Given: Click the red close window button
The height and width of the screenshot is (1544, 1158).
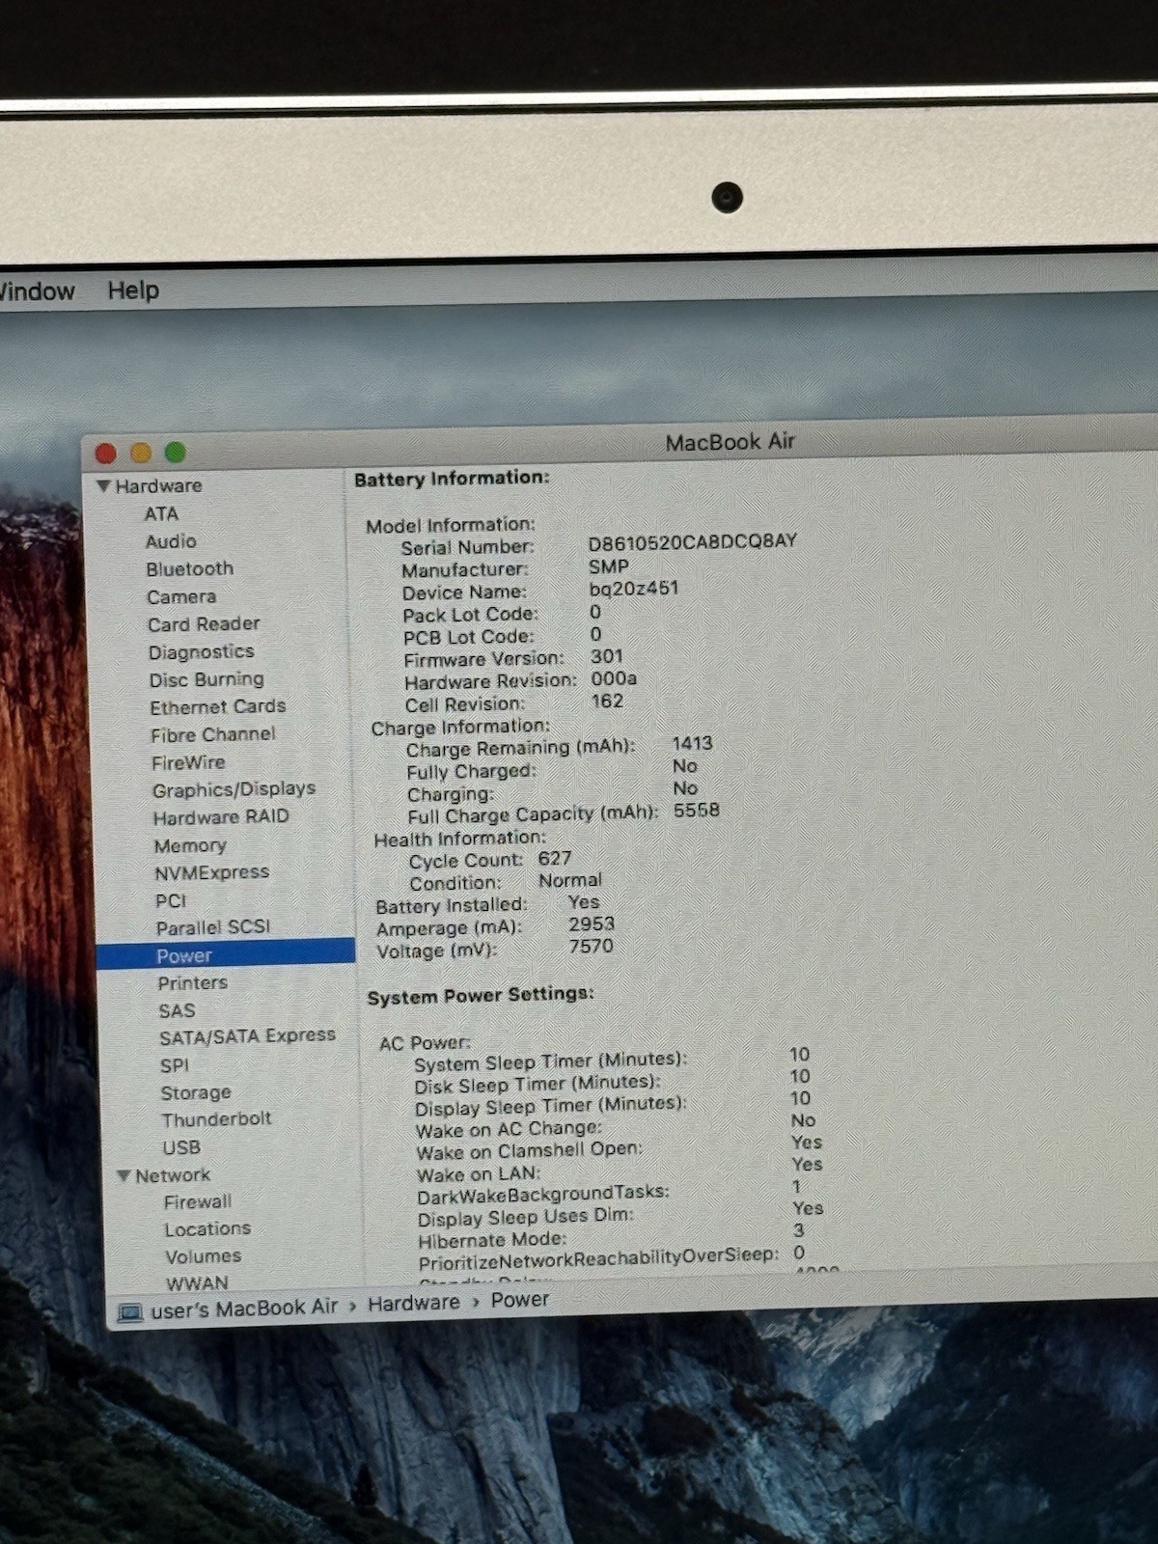Looking at the screenshot, I should coord(106,454).
